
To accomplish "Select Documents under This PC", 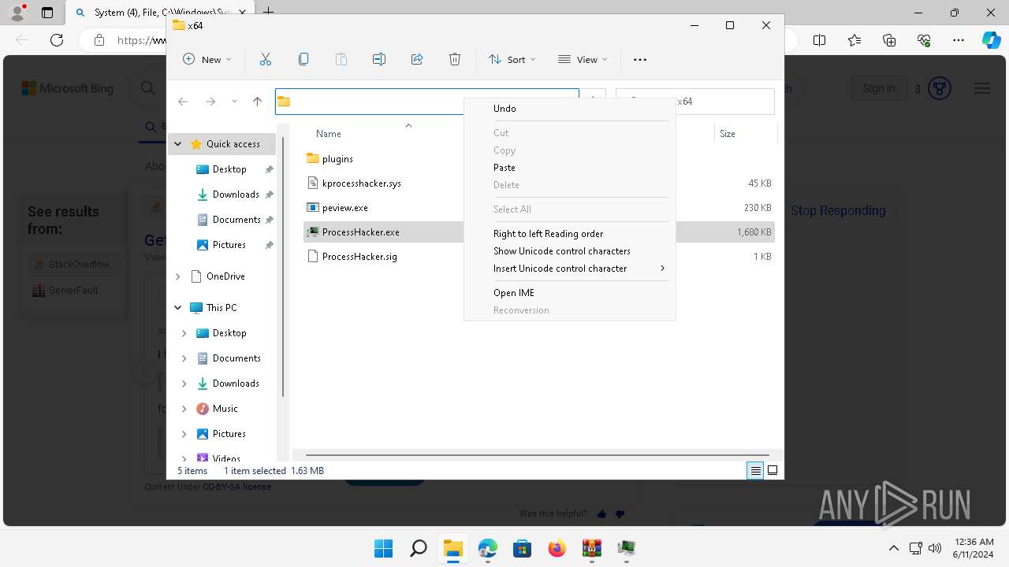I will click(236, 358).
